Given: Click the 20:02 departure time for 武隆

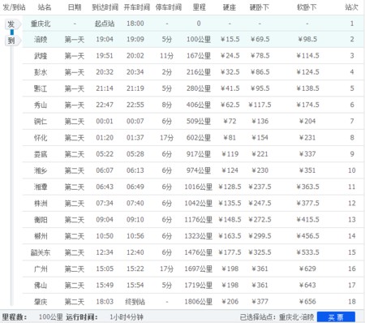Looking at the screenshot, I should click(135, 56).
